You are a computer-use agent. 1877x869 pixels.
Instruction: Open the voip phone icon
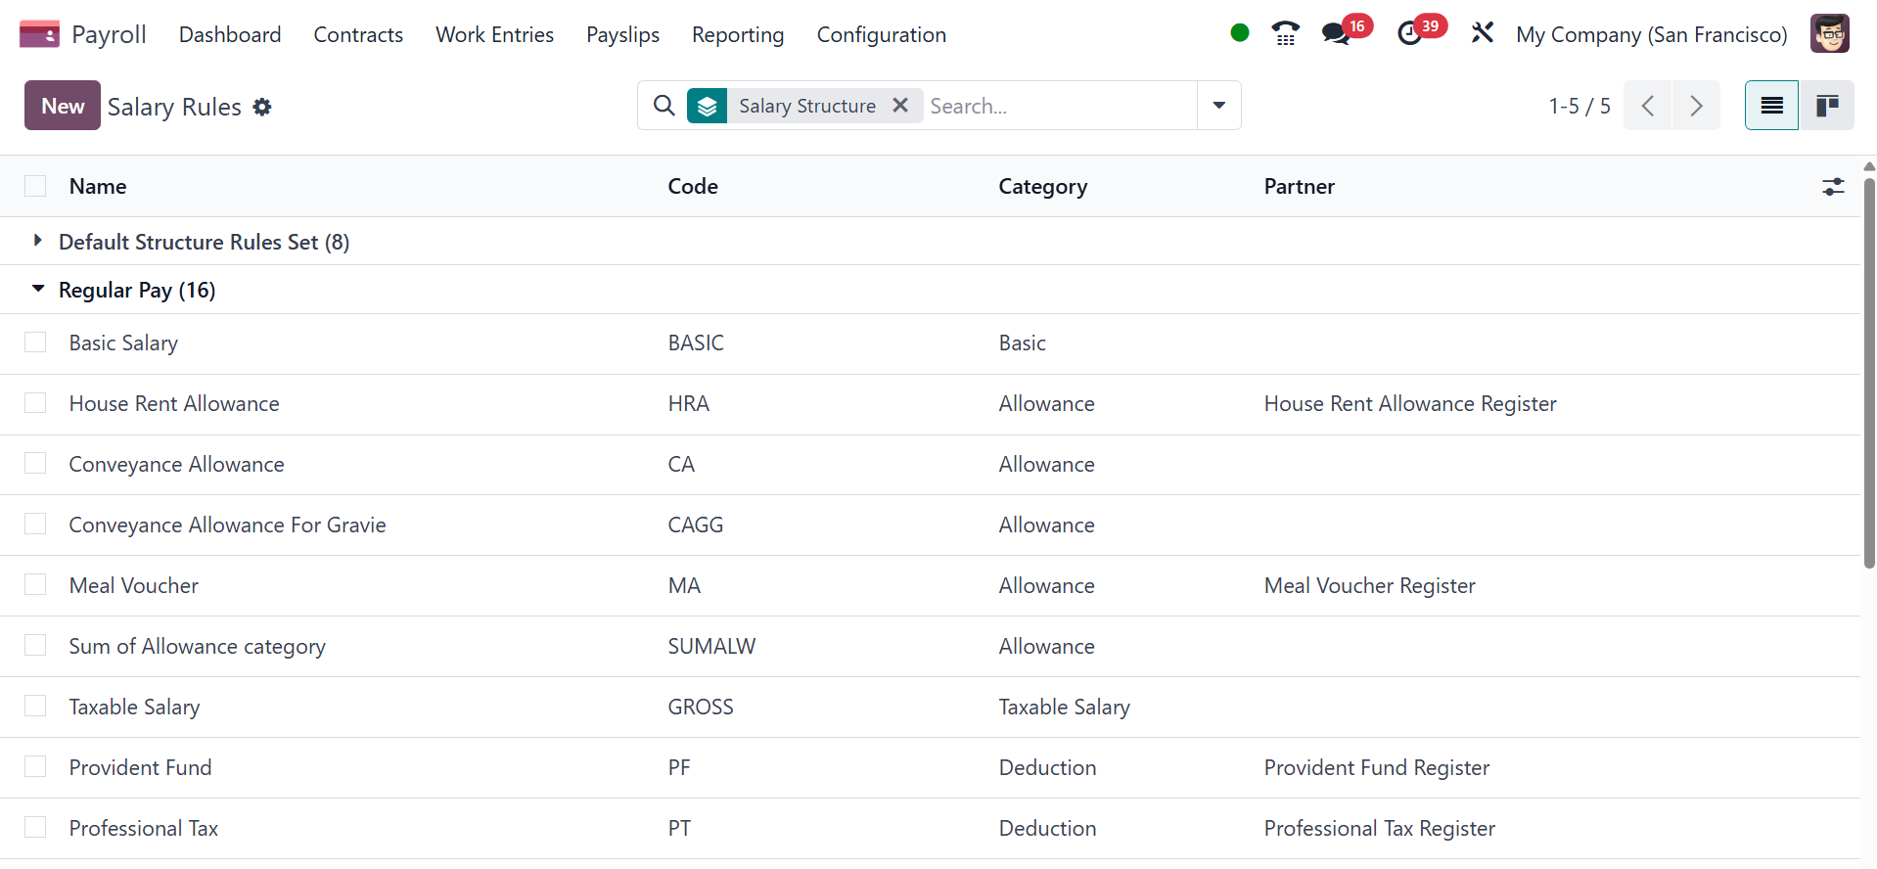(1285, 34)
